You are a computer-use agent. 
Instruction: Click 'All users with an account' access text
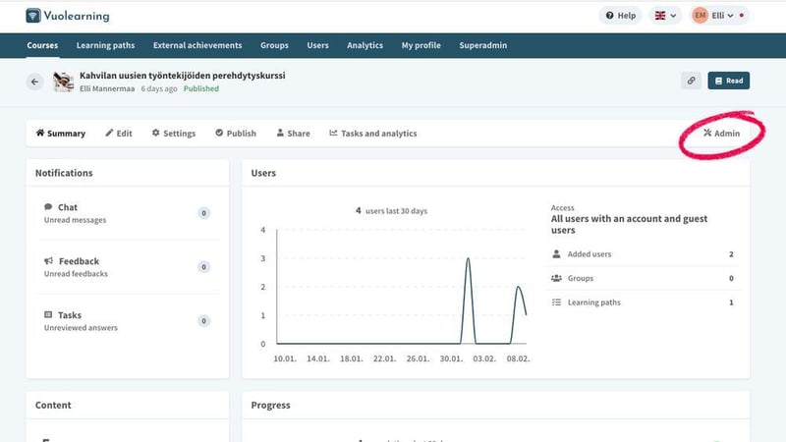pos(629,225)
